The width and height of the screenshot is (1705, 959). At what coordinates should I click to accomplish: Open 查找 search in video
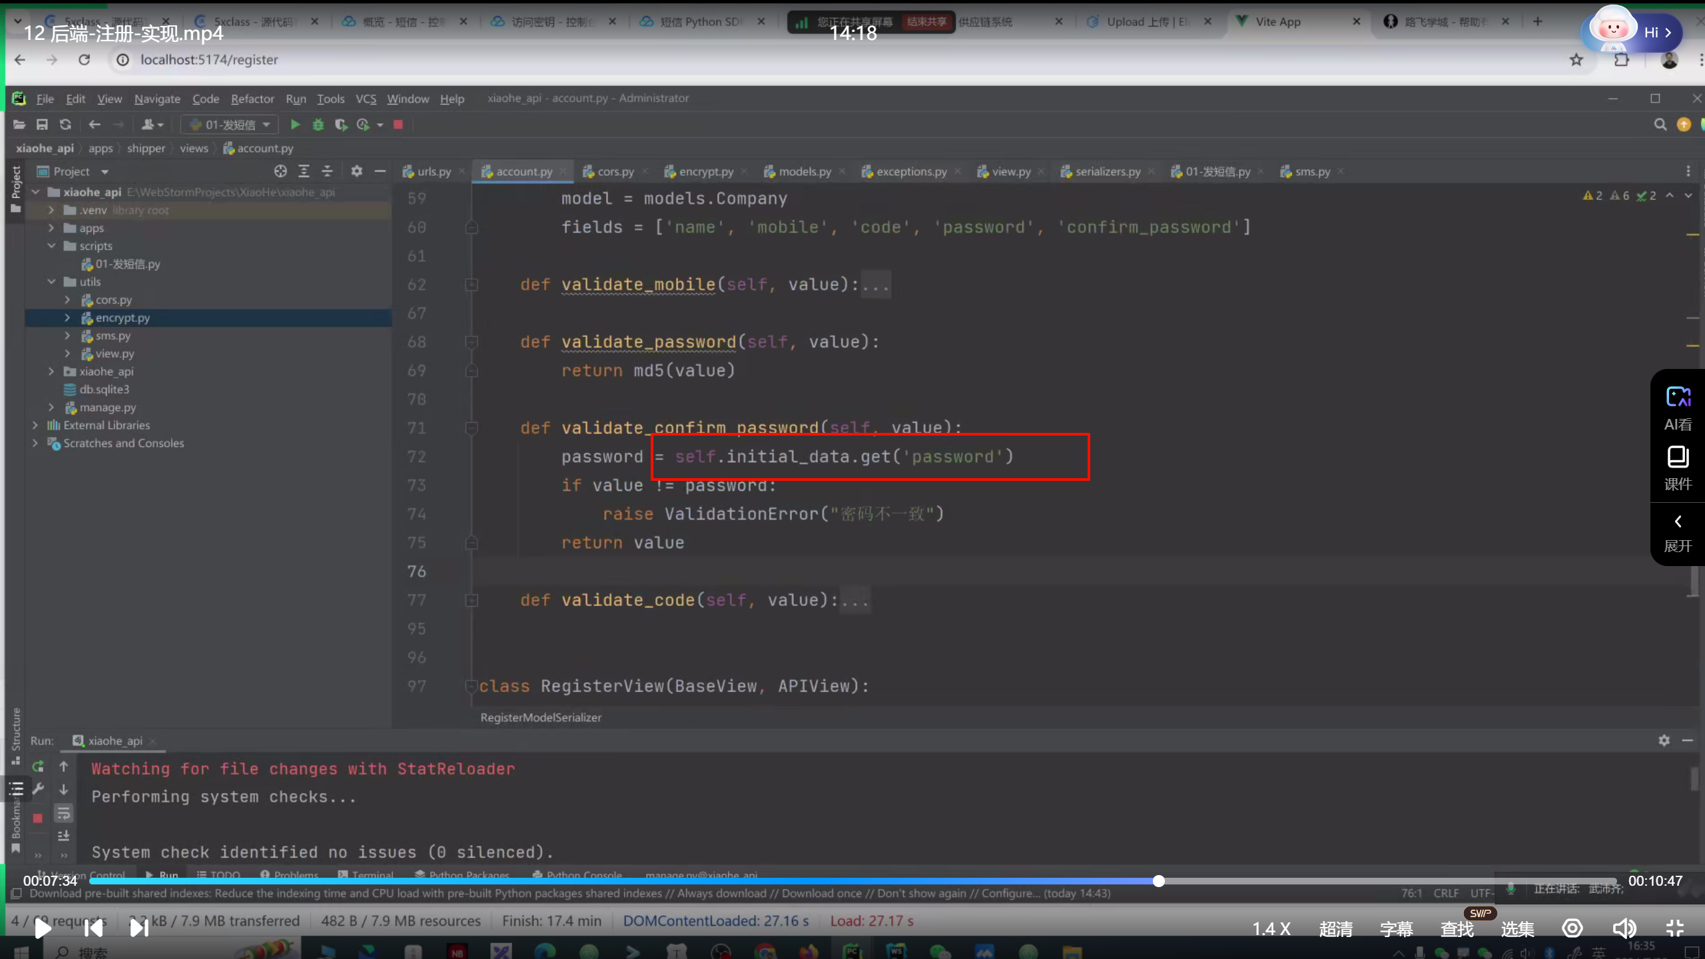[x=1457, y=929]
